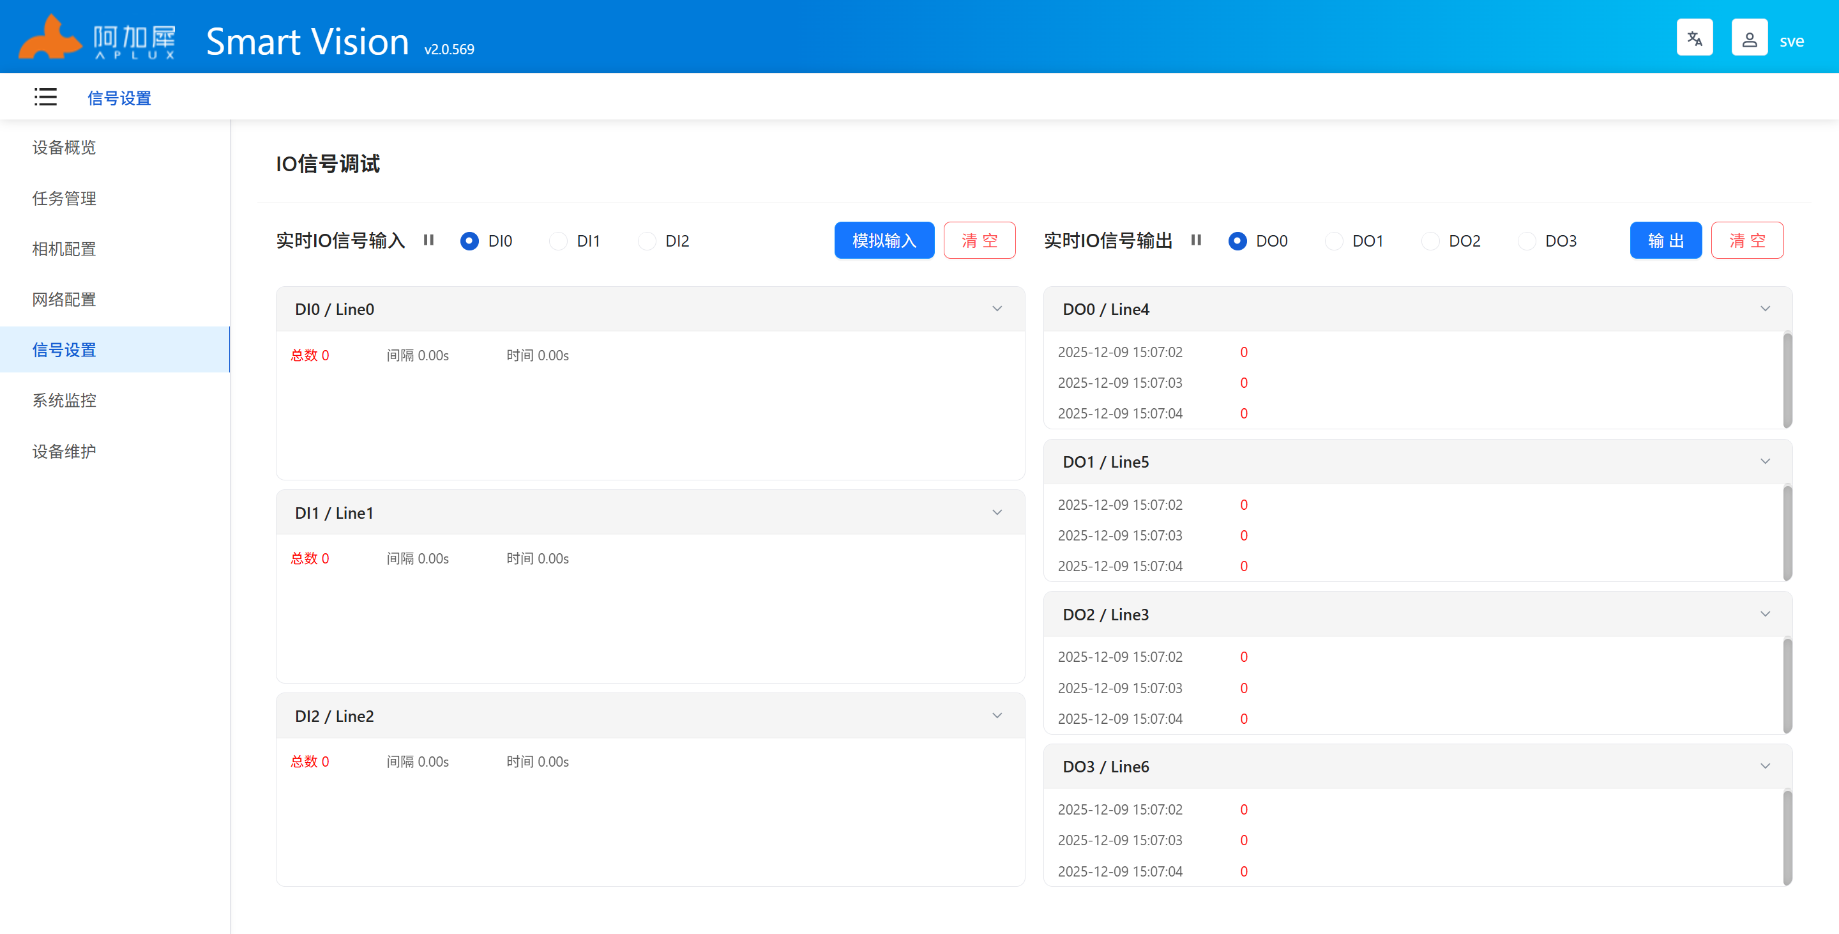Click the 模拟输入 button
This screenshot has width=1839, height=934.
(884, 241)
